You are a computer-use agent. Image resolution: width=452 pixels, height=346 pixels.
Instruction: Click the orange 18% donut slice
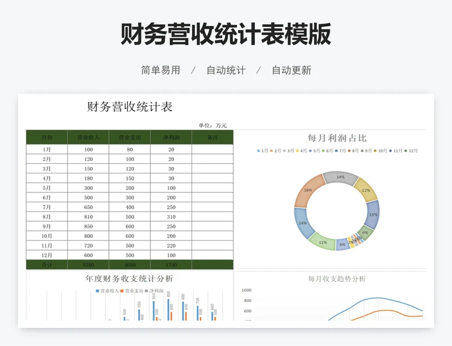[307, 190]
